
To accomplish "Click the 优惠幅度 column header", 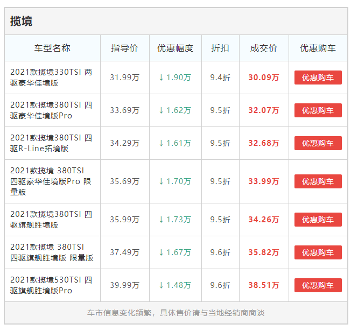I will [175, 48].
